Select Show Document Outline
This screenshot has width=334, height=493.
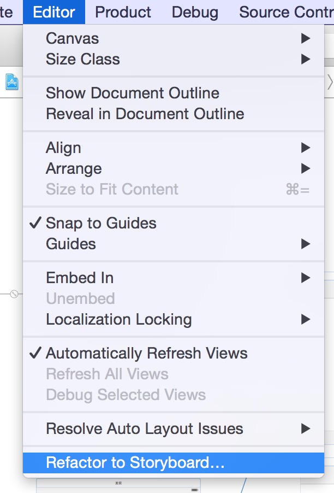174,93
